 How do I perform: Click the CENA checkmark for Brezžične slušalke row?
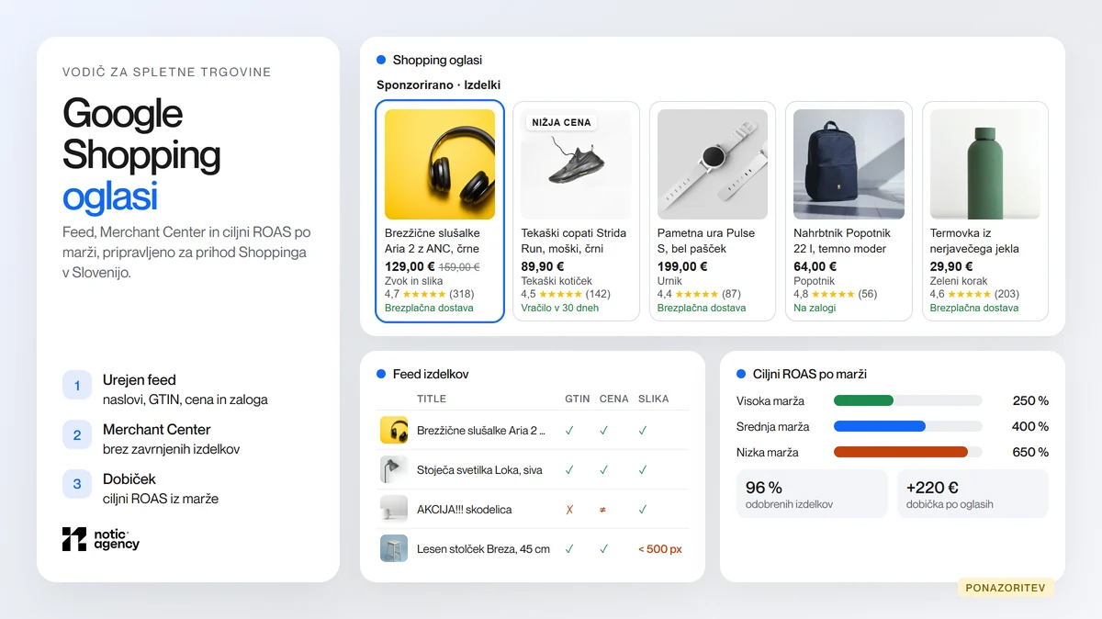coord(603,430)
